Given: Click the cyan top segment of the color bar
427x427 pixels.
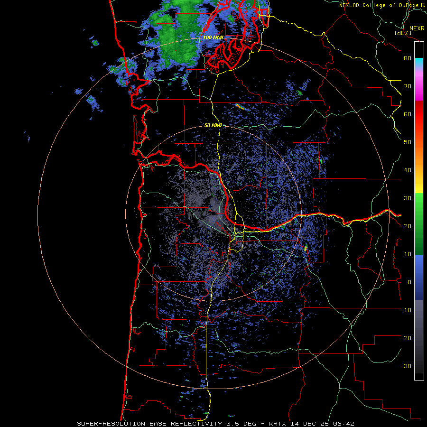Looking at the screenshot, I should [419, 62].
